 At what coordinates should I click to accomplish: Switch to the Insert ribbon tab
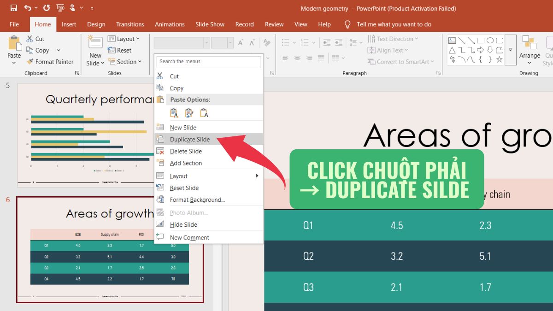pyautogui.click(x=69, y=24)
